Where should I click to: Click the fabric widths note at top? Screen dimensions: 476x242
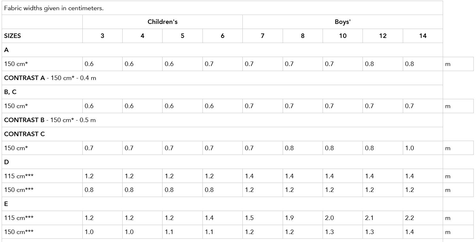click(54, 8)
